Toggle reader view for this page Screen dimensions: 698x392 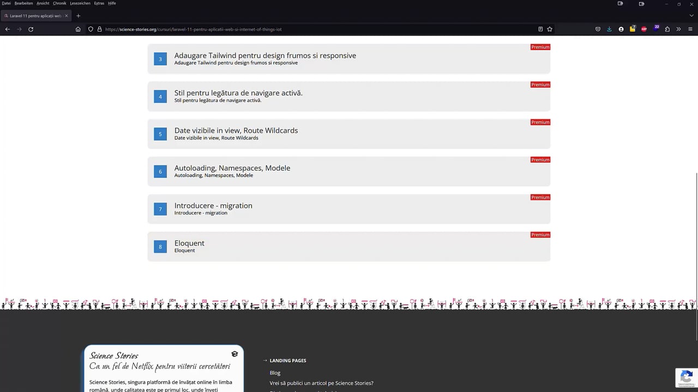[540, 29]
